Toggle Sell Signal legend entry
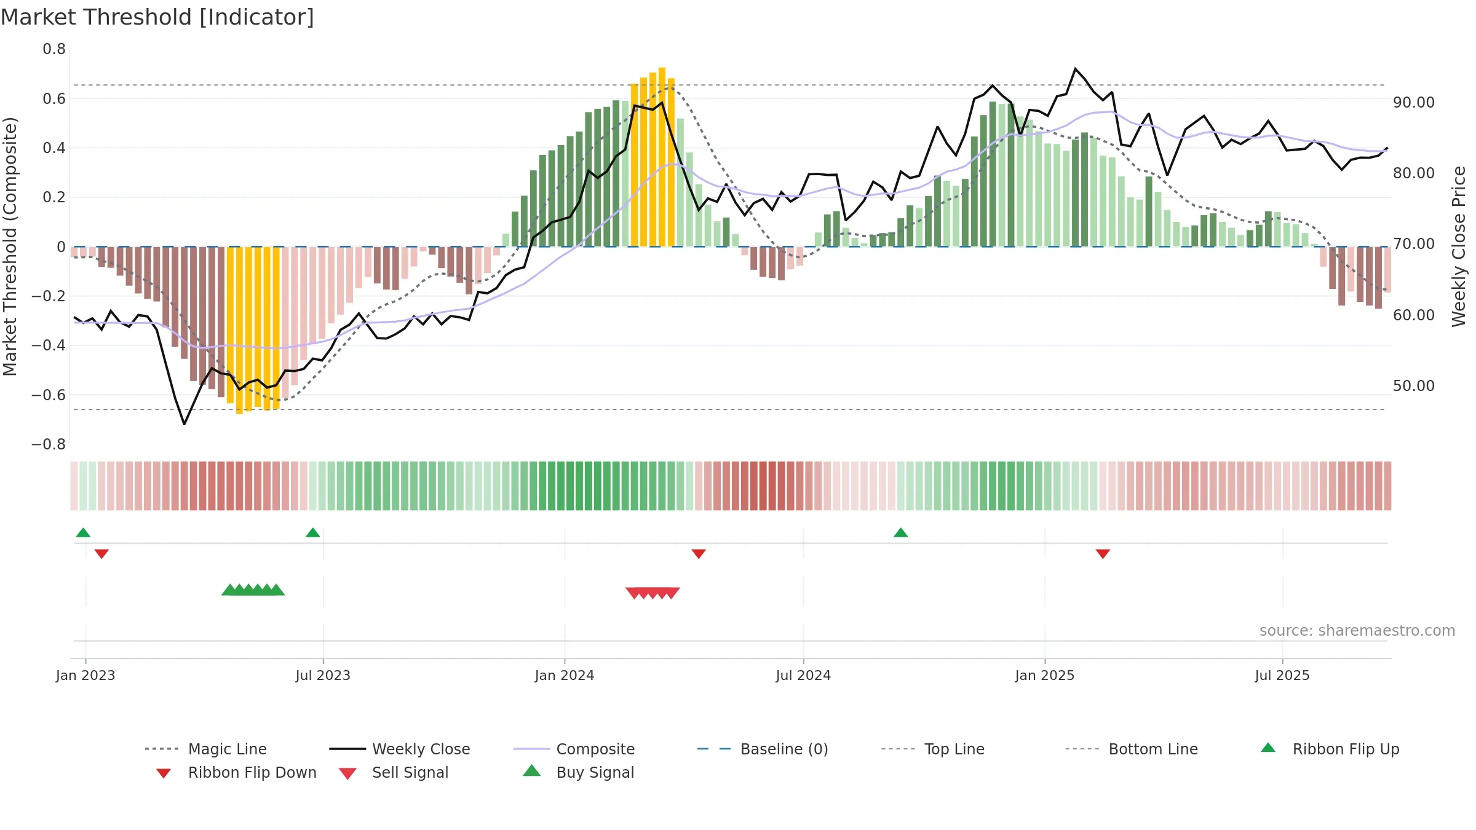Image resolution: width=1476 pixels, height=830 pixels. click(x=394, y=772)
